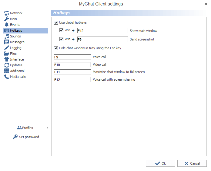This screenshot has width=211, height=171.
Task: Open Events via the bell icon
Action: [7, 25]
